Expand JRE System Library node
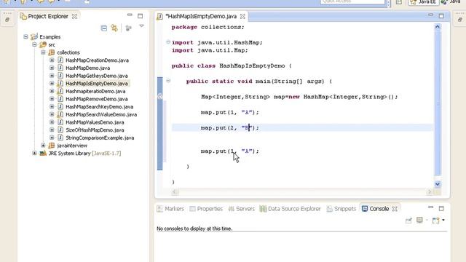The width and height of the screenshot is (466, 262). point(34,153)
